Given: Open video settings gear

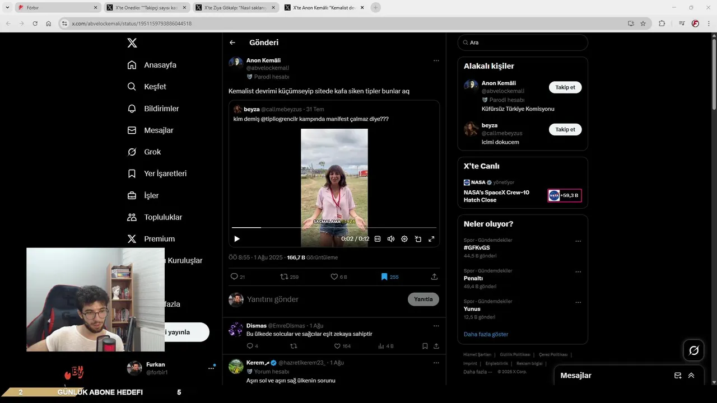Looking at the screenshot, I should coord(404,239).
